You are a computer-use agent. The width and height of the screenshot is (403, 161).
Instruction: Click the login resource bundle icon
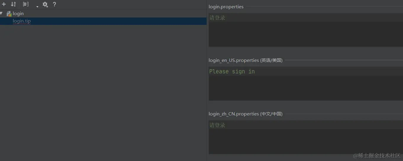9,14
